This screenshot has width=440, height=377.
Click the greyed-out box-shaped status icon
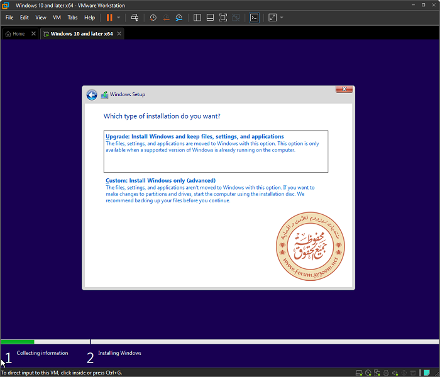413,373
